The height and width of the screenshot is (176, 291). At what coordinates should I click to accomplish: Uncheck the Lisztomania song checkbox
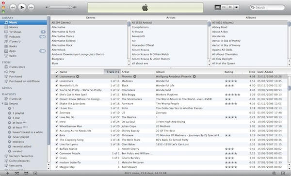(57, 77)
